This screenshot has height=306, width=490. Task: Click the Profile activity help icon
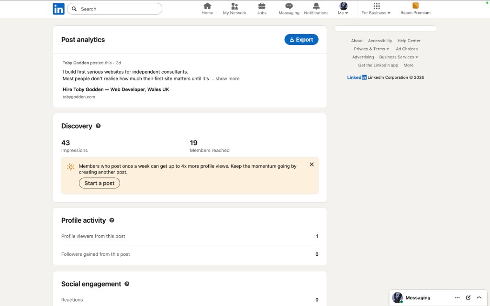pos(111,220)
